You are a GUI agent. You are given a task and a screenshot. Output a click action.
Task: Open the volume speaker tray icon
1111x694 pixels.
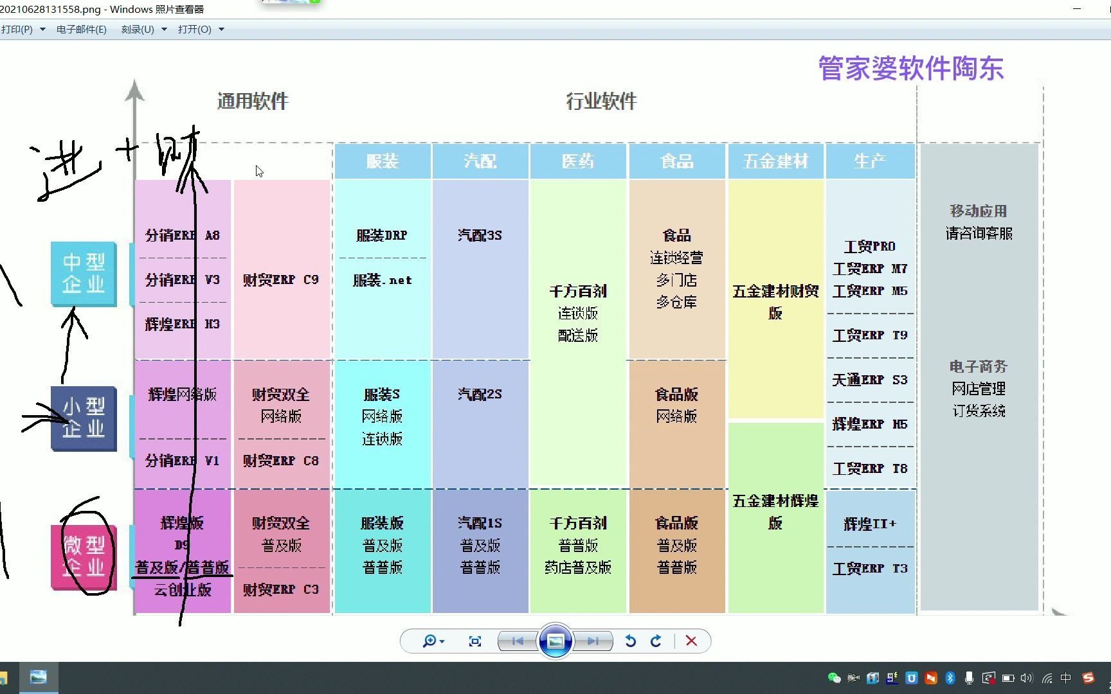pos(1027,678)
